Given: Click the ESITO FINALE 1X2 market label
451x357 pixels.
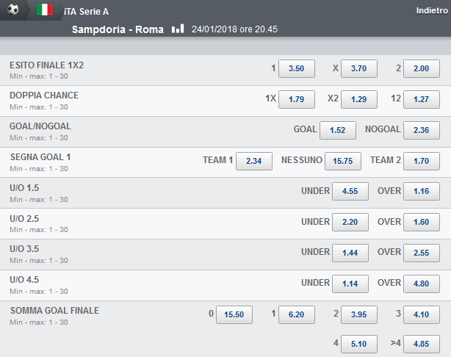Looking at the screenshot, I should click(46, 65).
